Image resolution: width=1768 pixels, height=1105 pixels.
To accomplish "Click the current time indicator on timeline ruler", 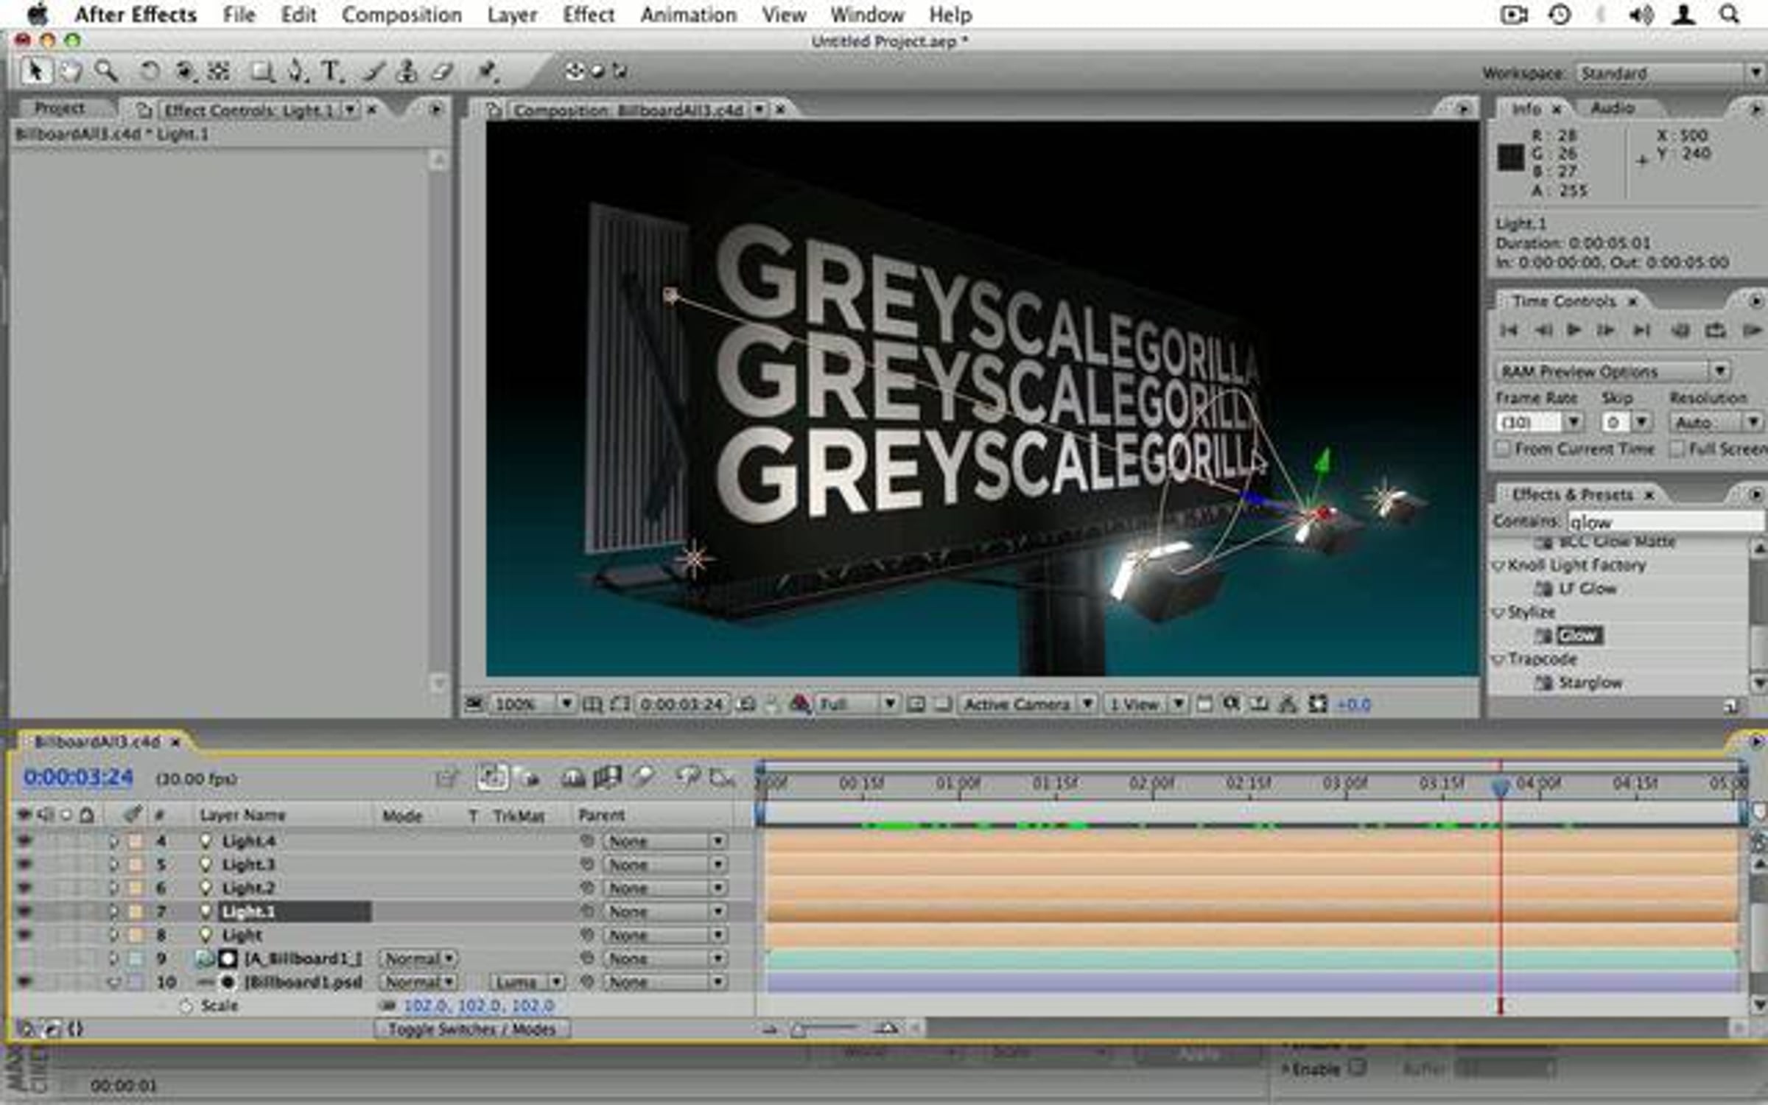I will 1500,787.
